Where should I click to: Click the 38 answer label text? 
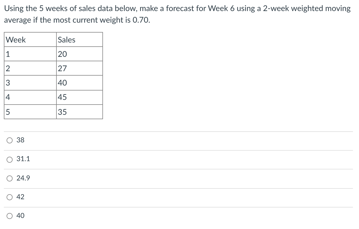(21, 140)
